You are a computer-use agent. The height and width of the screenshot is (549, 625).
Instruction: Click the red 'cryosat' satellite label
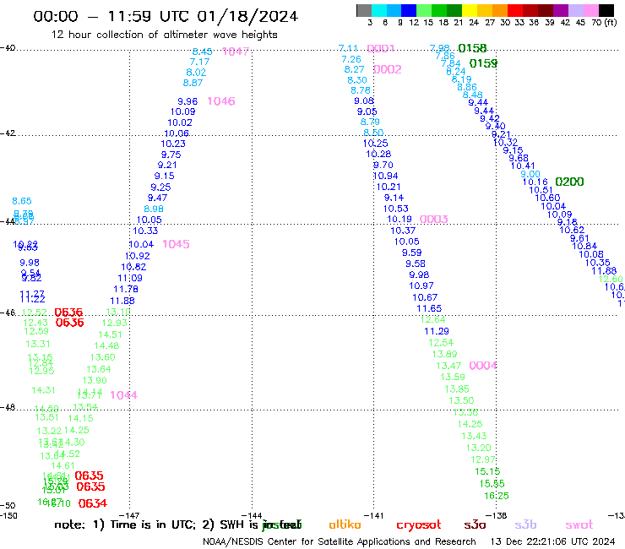point(419,525)
